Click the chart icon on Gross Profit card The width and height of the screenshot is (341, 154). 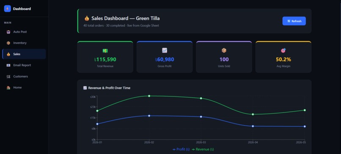pos(165,50)
